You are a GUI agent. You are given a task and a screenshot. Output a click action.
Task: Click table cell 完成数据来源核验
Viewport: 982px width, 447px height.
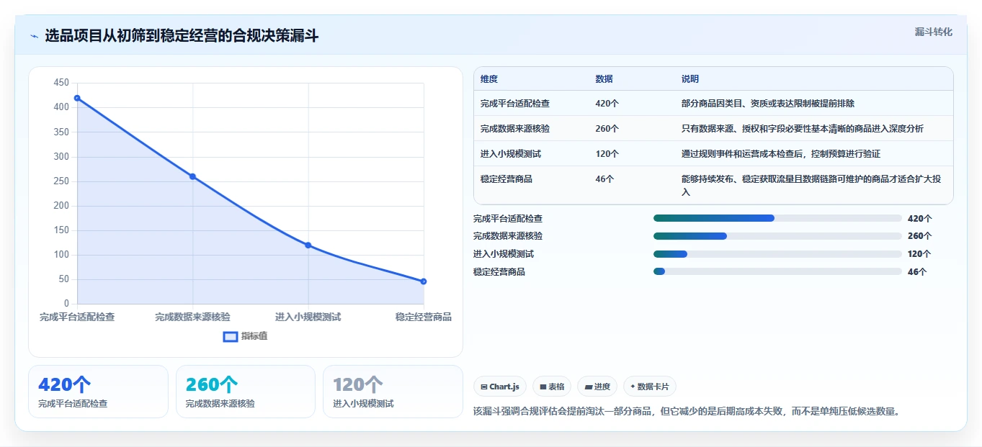[515, 129]
